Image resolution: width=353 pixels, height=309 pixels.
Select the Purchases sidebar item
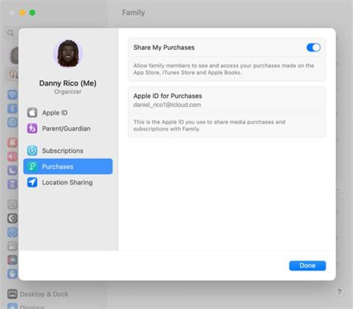coord(68,166)
